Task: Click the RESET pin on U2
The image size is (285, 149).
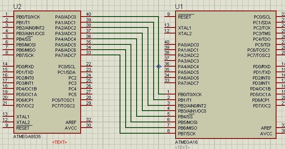Action: point(23,128)
